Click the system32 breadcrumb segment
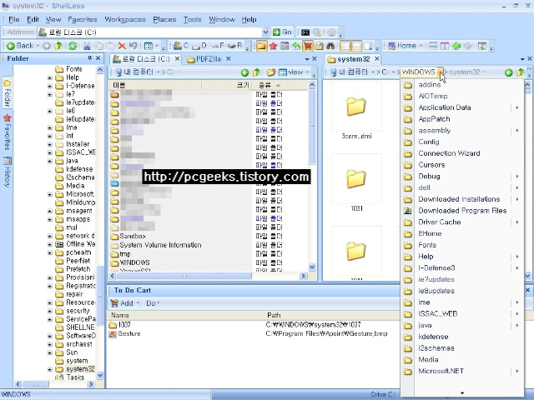This screenshot has height=400, width=534. (x=464, y=72)
